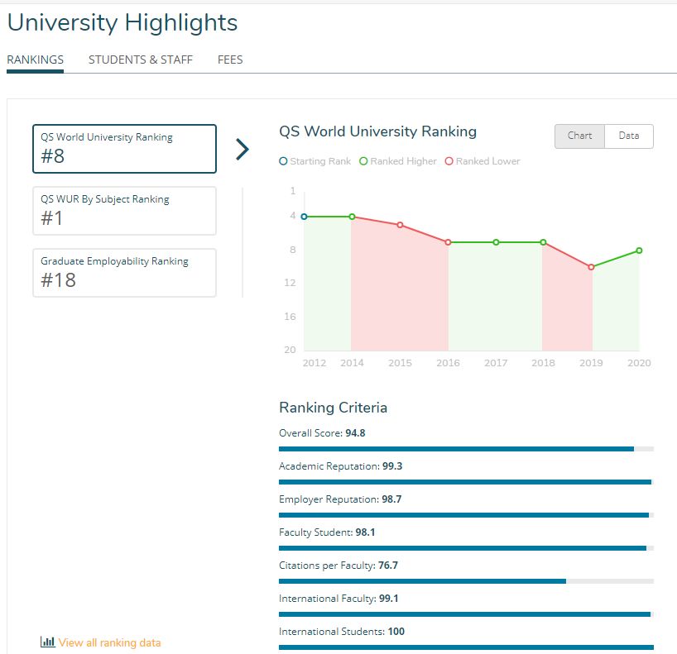
Task: Click the Employer Reputation progress bar
Action: coord(466,515)
